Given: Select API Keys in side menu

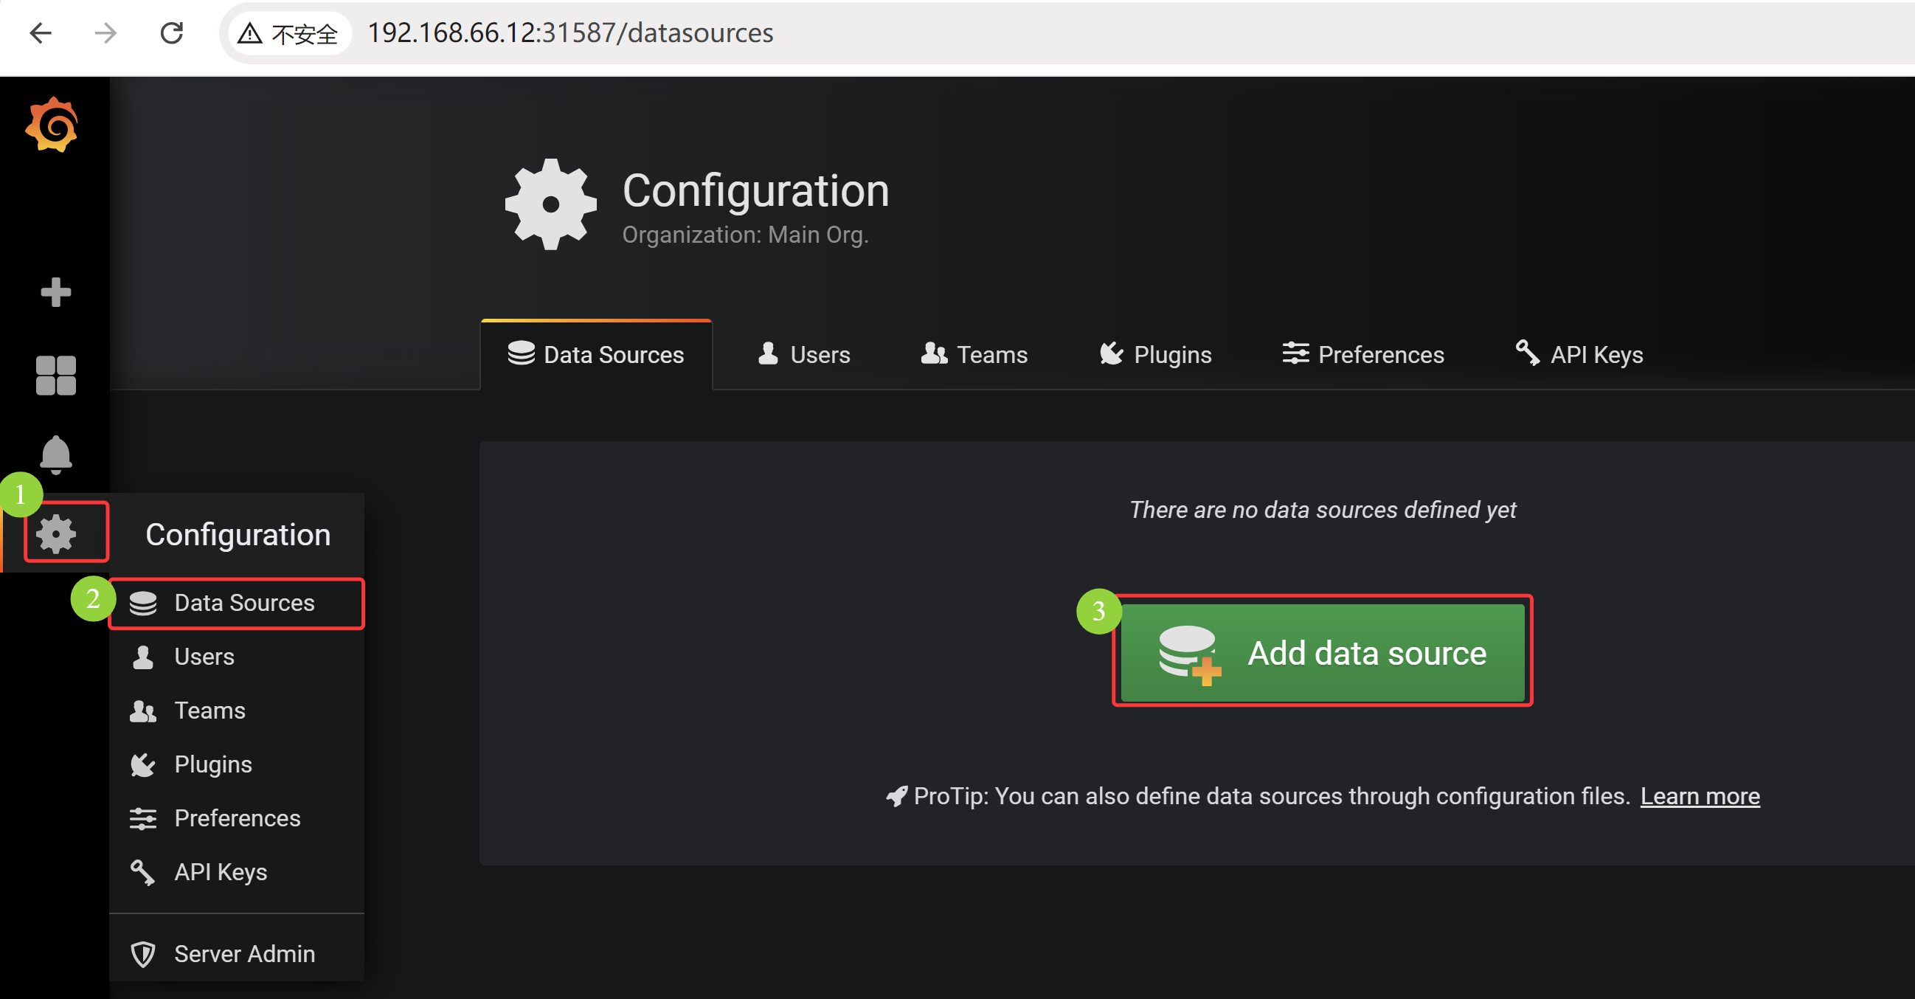Looking at the screenshot, I should 220,872.
